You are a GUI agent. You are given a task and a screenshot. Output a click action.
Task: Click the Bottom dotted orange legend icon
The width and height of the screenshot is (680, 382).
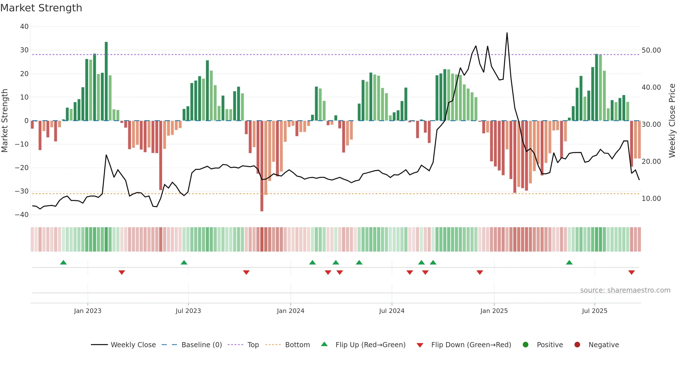[x=273, y=345]
